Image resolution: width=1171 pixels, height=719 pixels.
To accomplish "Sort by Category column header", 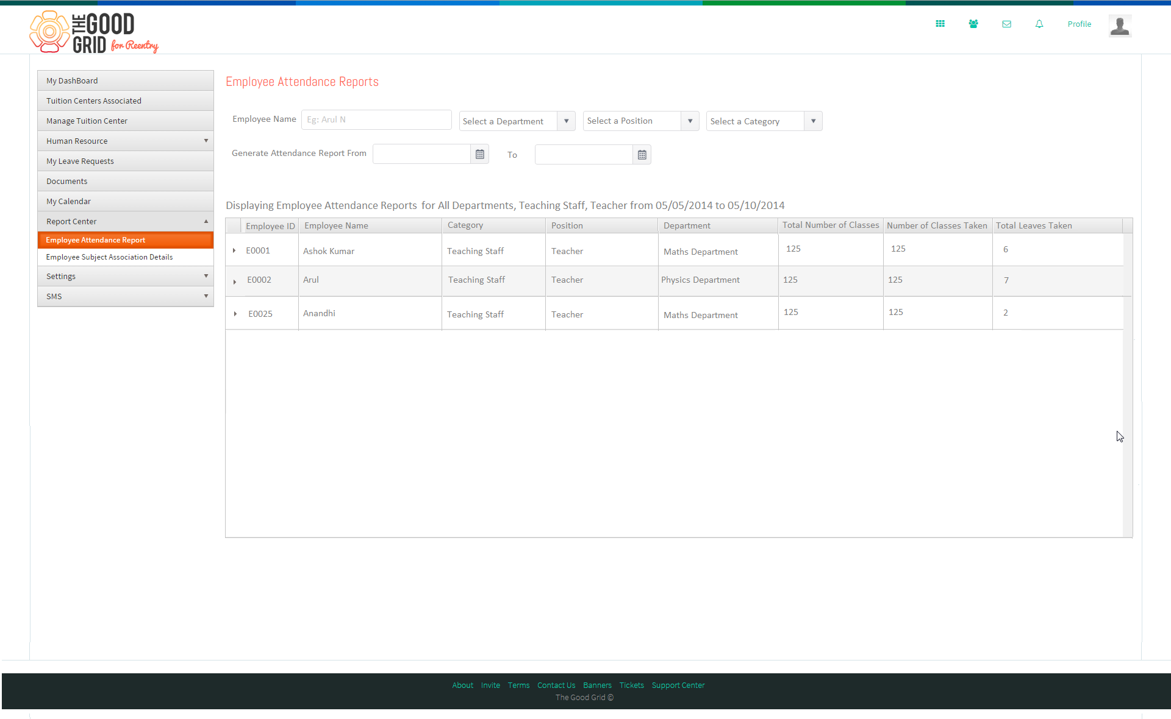I will 493,226.
